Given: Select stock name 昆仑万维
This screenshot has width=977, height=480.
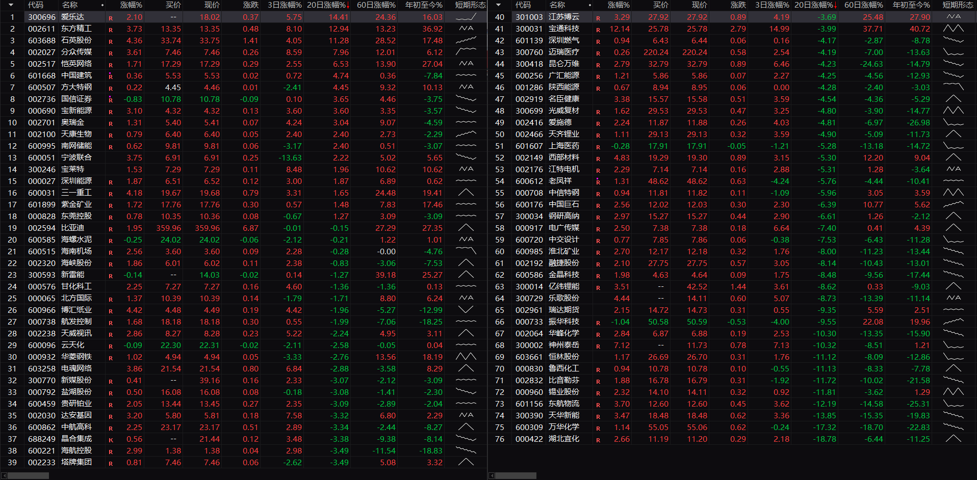Looking at the screenshot, I should tap(564, 64).
